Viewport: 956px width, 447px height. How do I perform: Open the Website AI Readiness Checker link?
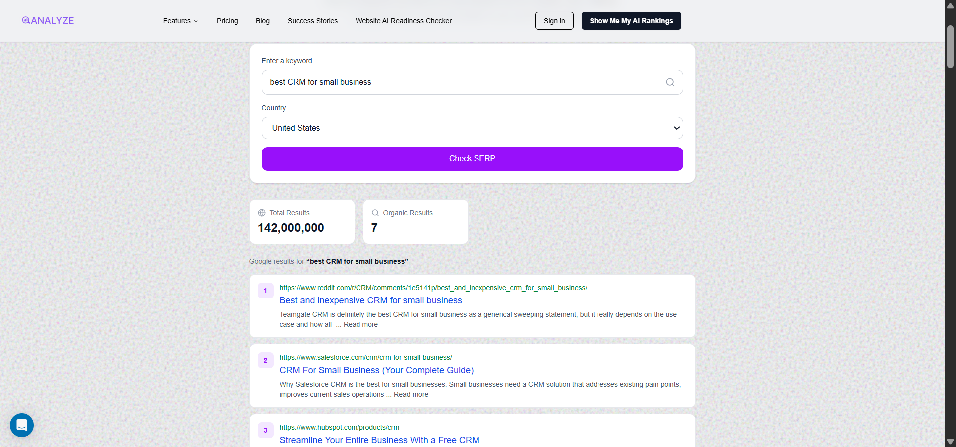click(x=403, y=21)
